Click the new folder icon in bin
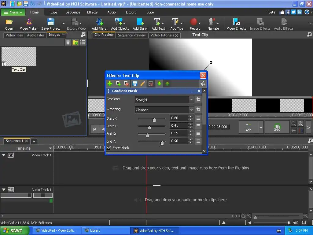This screenshot has width=313, height=235. pyautogui.click(x=75, y=42)
